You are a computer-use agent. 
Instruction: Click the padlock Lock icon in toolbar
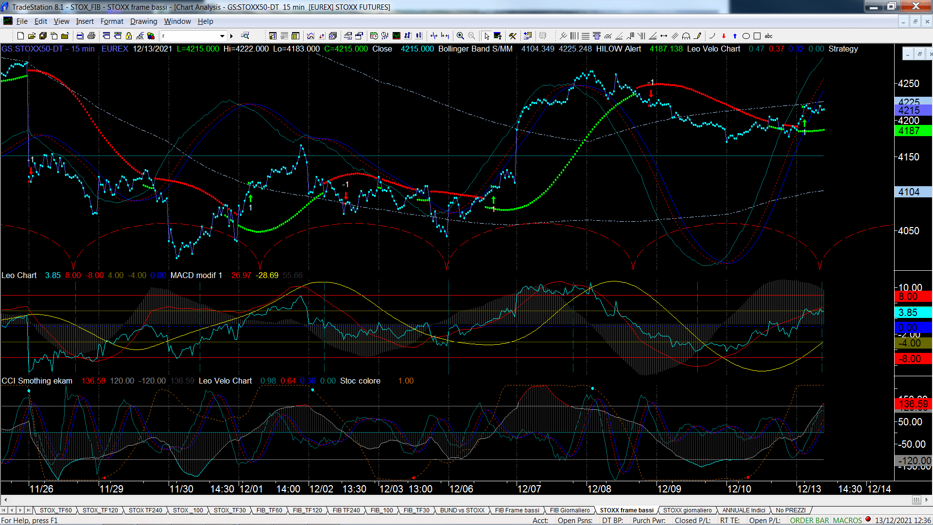[129, 36]
